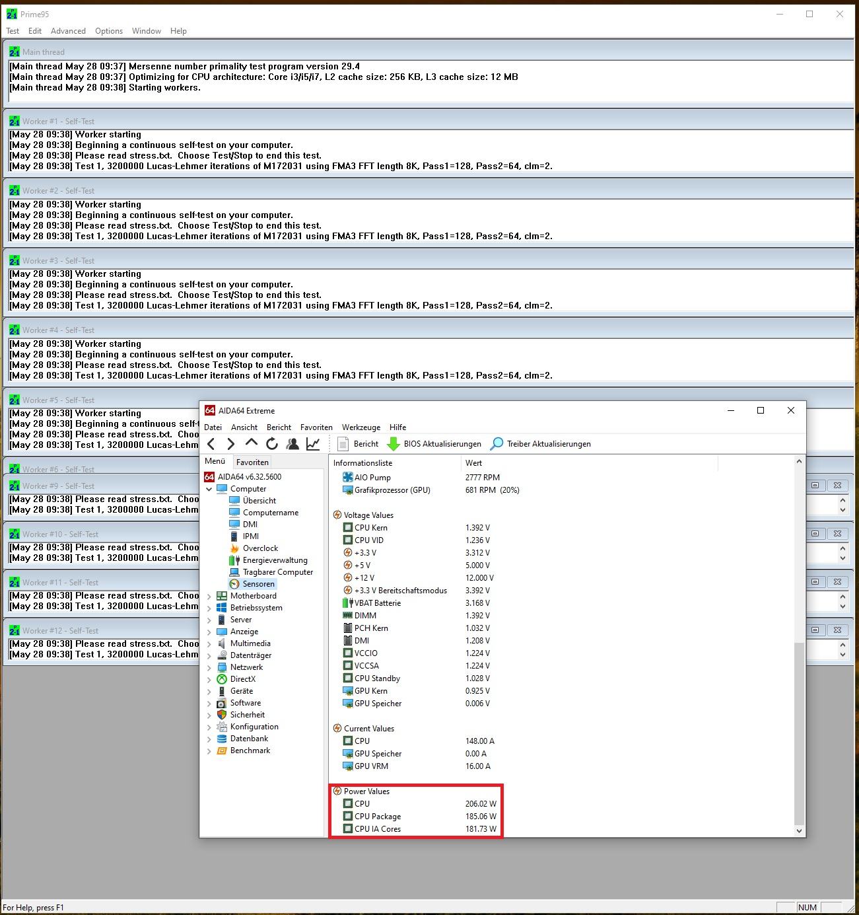The height and width of the screenshot is (915, 859).
Task: Expand the Betriebssystem node
Action: 209,608
